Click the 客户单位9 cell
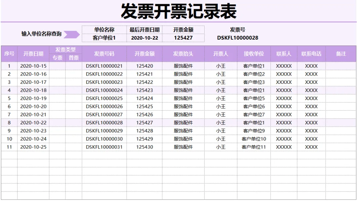 [x=254, y=131]
